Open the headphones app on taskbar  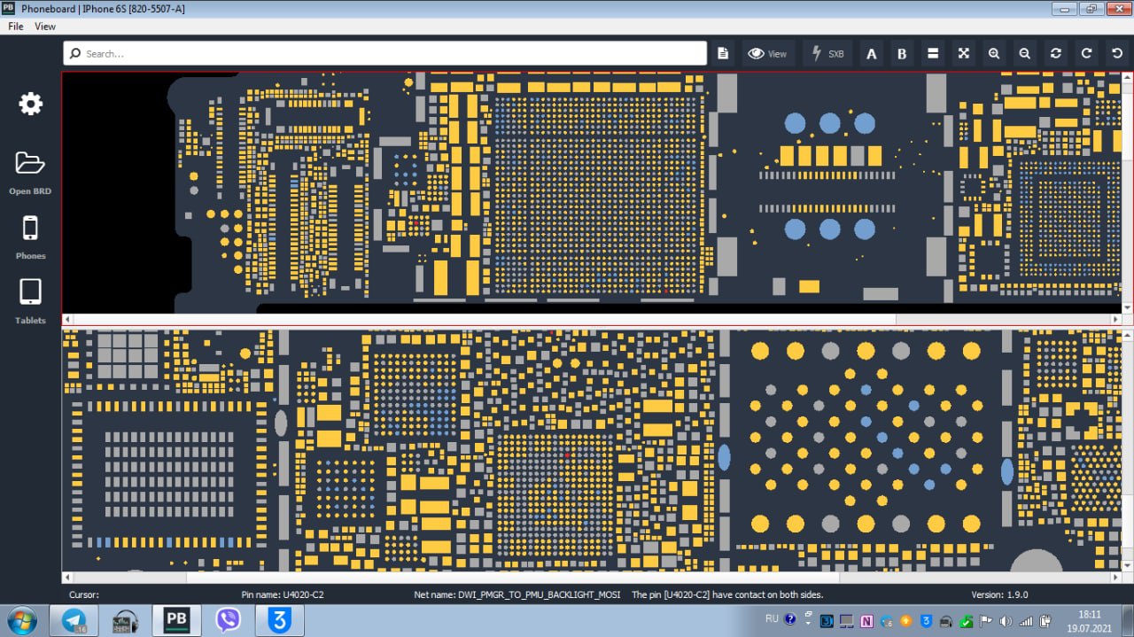pos(125,621)
